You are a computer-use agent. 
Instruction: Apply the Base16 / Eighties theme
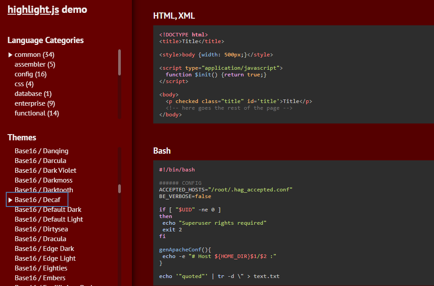tap(41, 268)
